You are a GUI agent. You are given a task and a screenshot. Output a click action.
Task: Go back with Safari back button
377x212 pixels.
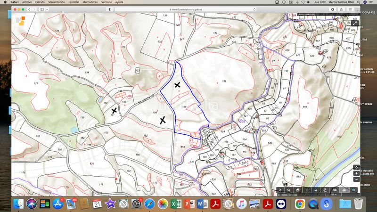(29, 9)
